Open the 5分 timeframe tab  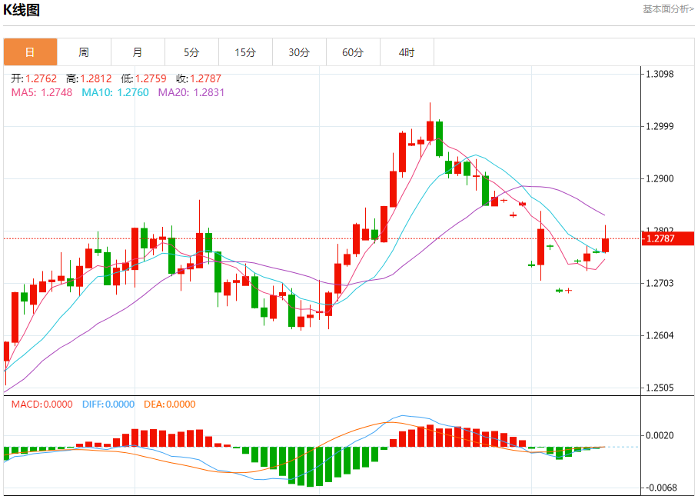[191, 52]
